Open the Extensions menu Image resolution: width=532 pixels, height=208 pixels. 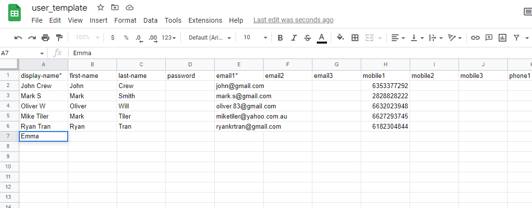pyautogui.click(x=205, y=20)
